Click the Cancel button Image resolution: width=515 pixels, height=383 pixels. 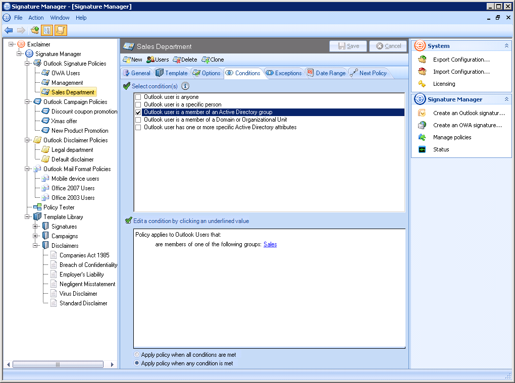click(x=388, y=46)
